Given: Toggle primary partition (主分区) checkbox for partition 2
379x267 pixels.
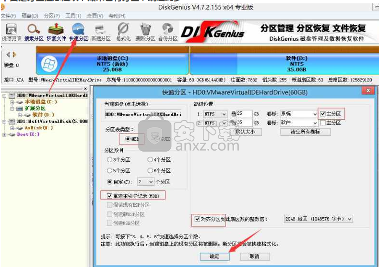Looking at the screenshot, I should pos(323,122).
